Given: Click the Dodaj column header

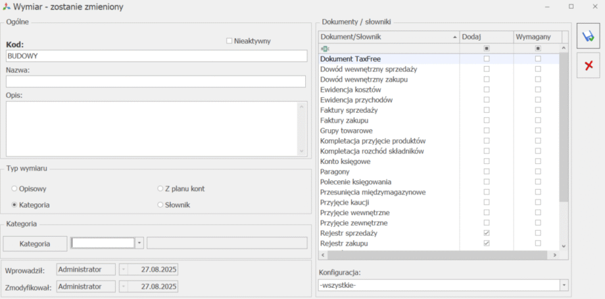Looking at the screenshot, I should pos(485,37).
